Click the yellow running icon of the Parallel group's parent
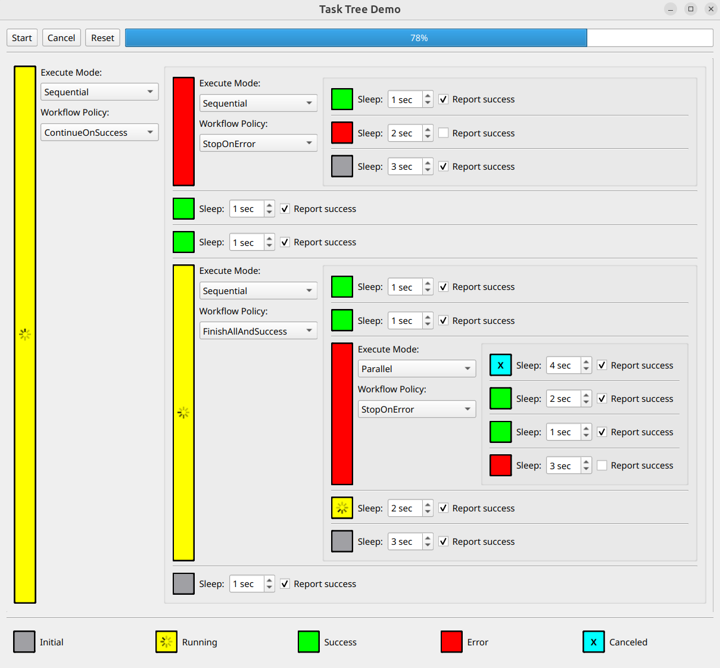 coord(183,413)
